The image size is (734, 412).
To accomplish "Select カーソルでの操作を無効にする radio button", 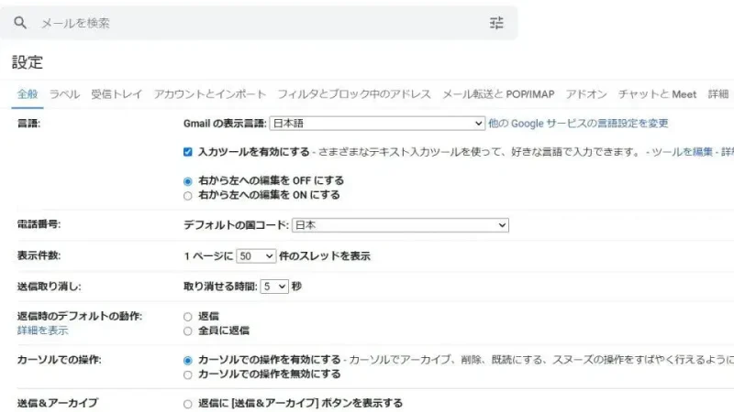I will point(188,374).
